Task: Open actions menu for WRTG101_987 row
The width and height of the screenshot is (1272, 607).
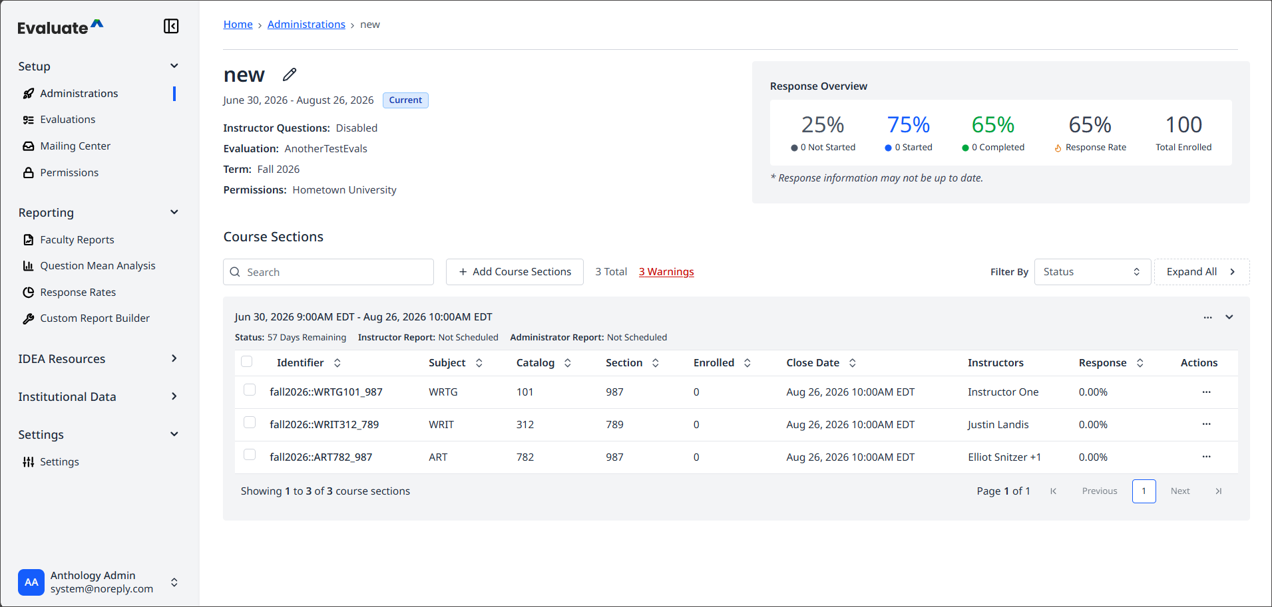Action: pos(1206,392)
